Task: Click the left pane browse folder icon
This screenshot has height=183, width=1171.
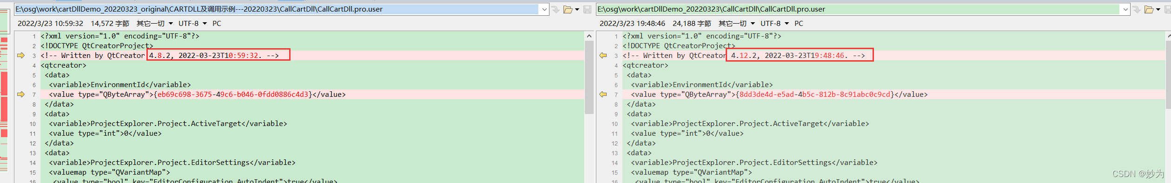Action: point(568,9)
